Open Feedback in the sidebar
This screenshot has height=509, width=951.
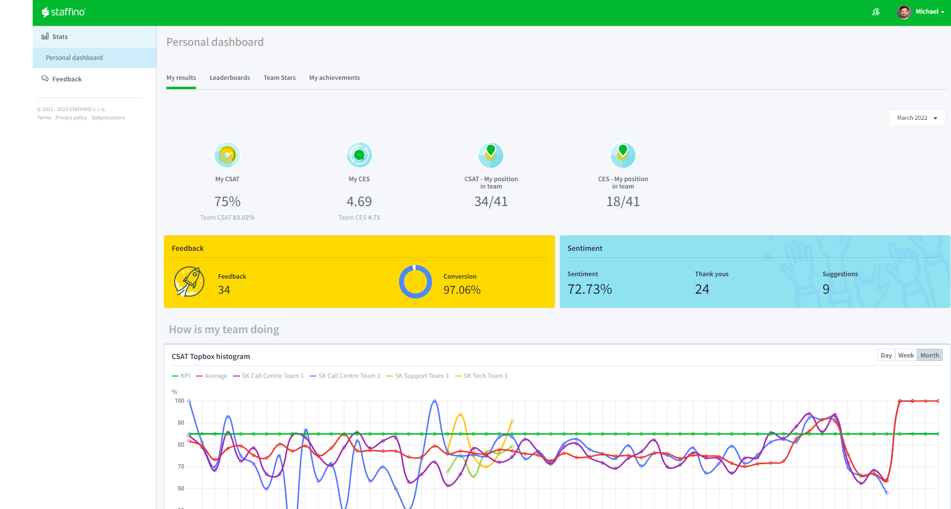pyautogui.click(x=95, y=79)
